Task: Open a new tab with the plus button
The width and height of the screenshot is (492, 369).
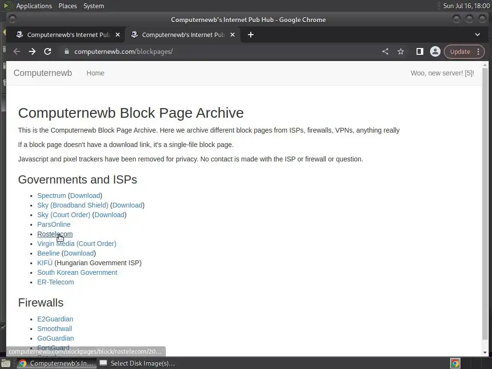Action: tap(251, 35)
